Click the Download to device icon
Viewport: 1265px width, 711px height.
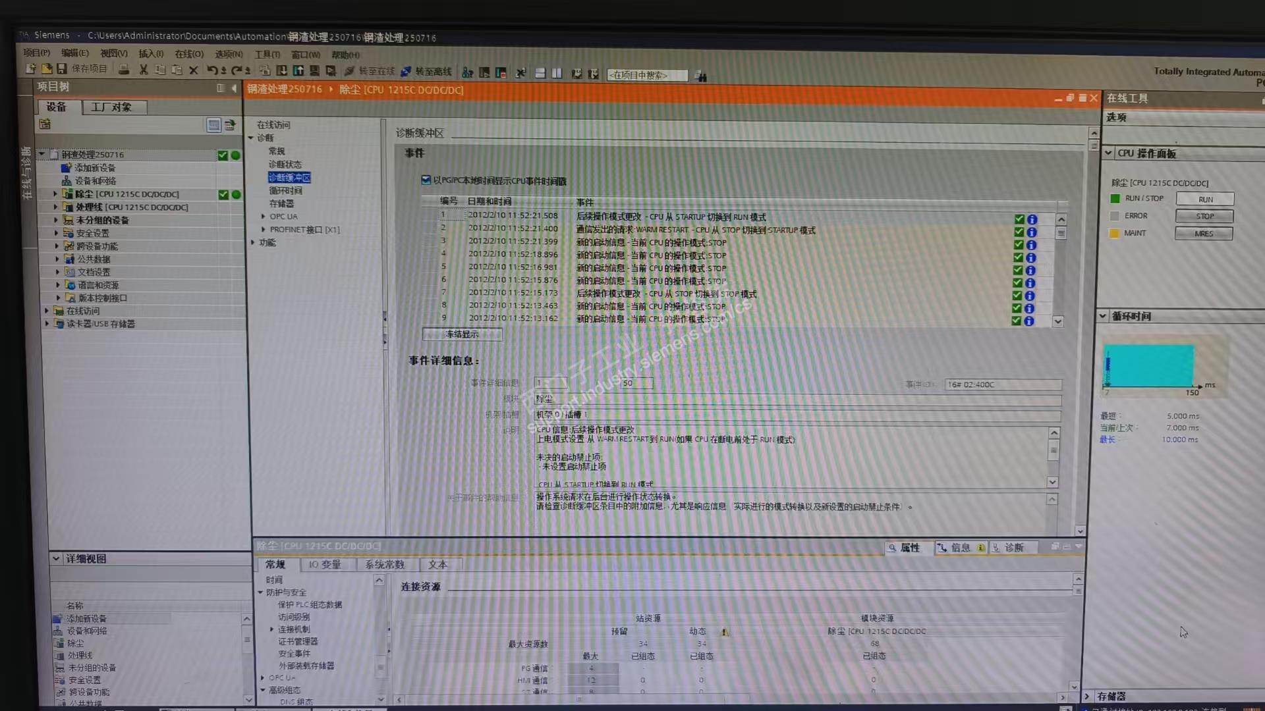(x=281, y=70)
